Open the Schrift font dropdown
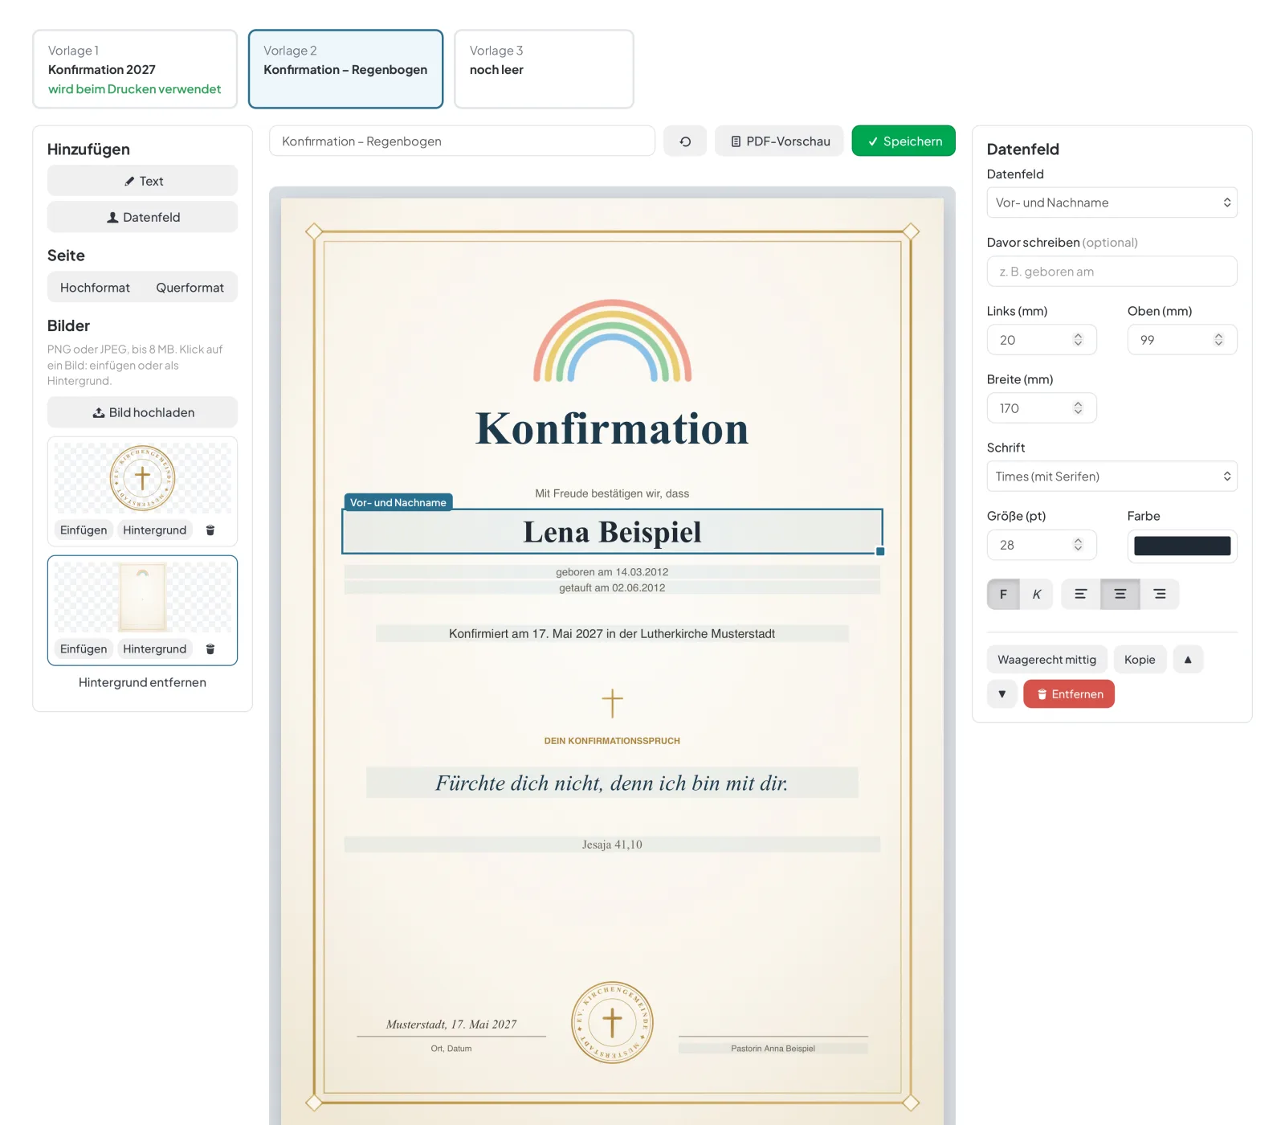This screenshot has height=1125, width=1285. 1112,477
